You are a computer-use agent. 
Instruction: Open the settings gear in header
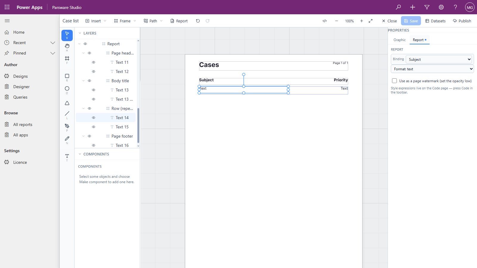click(x=441, y=7)
